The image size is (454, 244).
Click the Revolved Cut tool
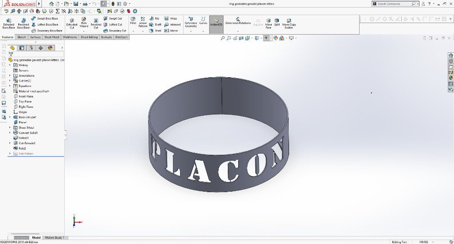pyautogui.click(x=96, y=23)
